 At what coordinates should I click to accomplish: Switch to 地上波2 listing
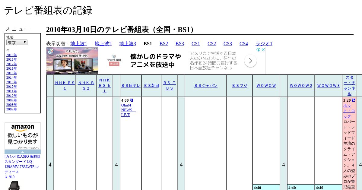click(x=103, y=44)
